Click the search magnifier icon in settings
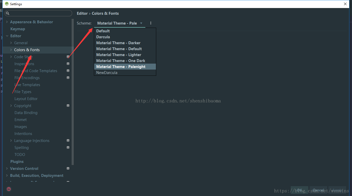The width and height of the screenshot is (352, 196). (8, 13)
